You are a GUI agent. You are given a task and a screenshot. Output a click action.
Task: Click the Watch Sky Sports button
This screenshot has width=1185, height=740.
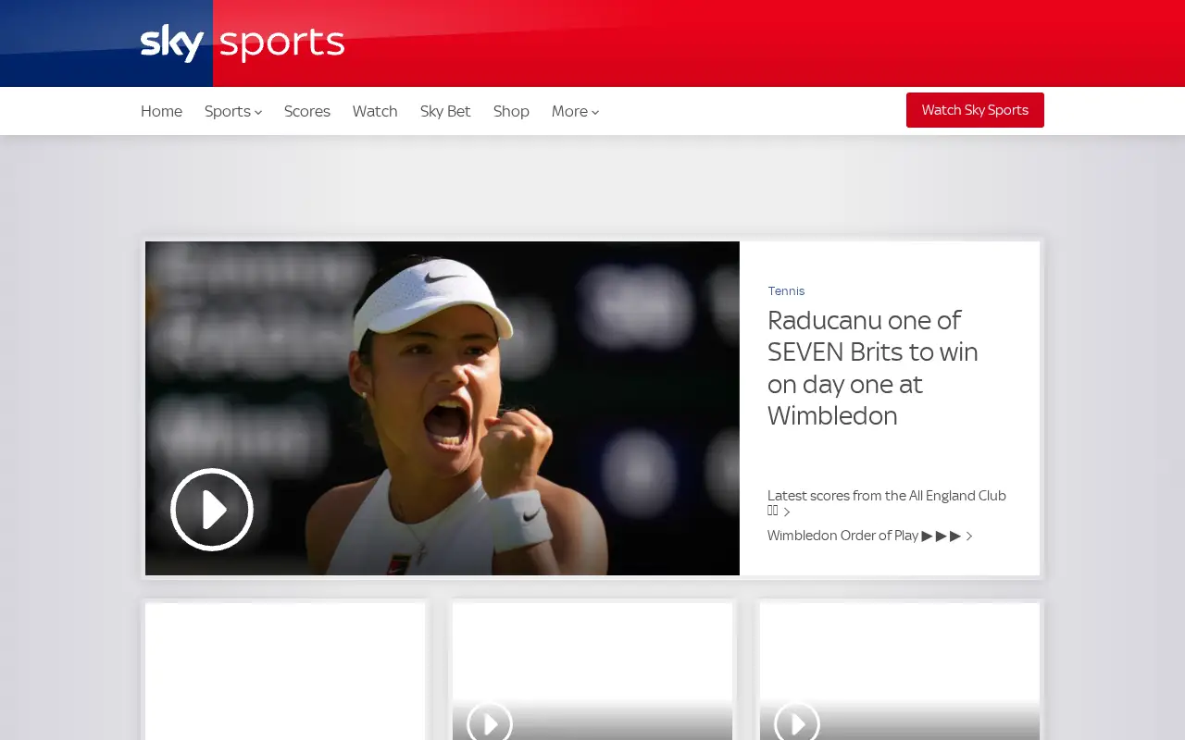975,110
